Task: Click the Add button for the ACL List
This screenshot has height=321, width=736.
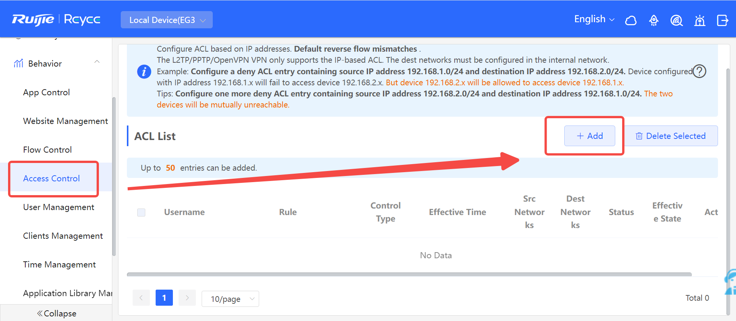Action: pyautogui.click(x=590, y=136)
